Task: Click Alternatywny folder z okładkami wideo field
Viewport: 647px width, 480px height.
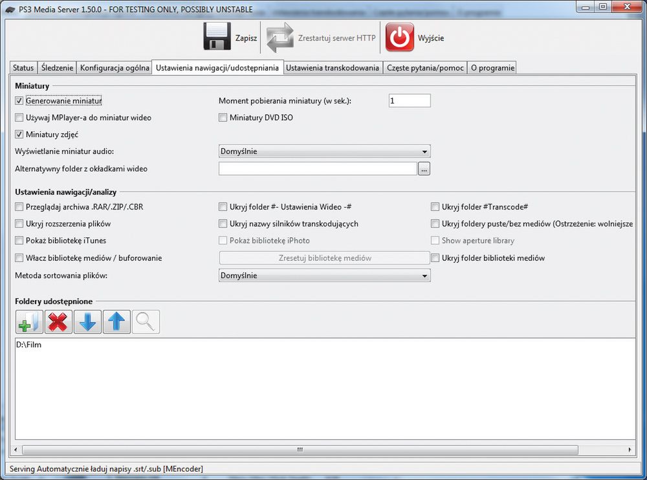Action: coord(318,168)
